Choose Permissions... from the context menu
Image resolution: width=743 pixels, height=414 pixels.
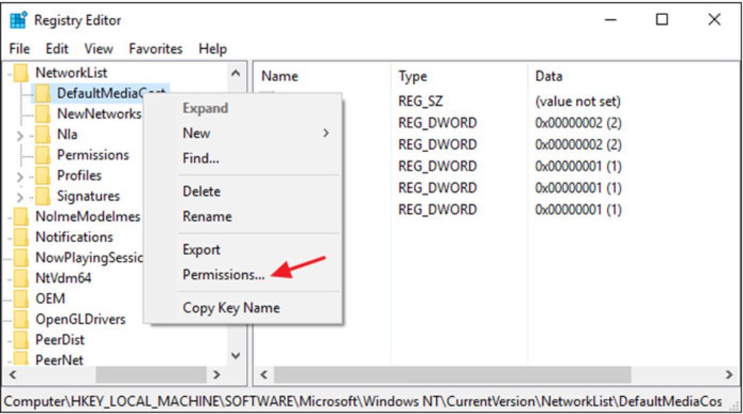(224, 274)
